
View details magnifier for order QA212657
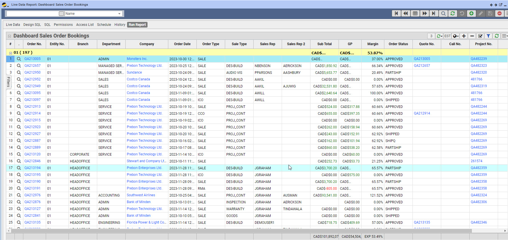click(x=19, y=66)
